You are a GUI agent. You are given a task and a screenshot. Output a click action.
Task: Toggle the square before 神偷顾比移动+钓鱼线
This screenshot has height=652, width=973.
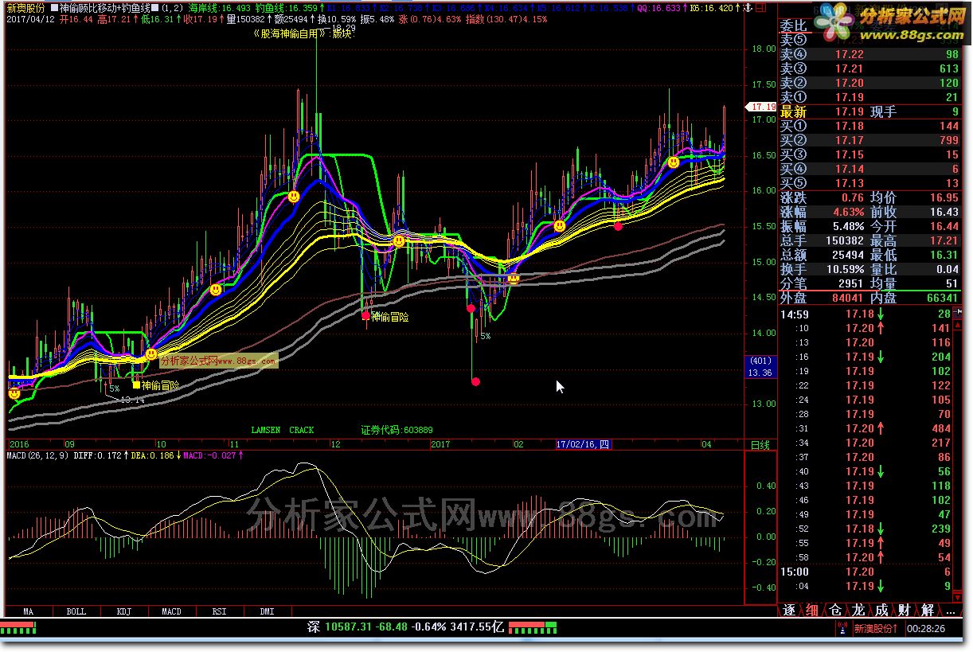pyautogui.click(x=53, y=7)
